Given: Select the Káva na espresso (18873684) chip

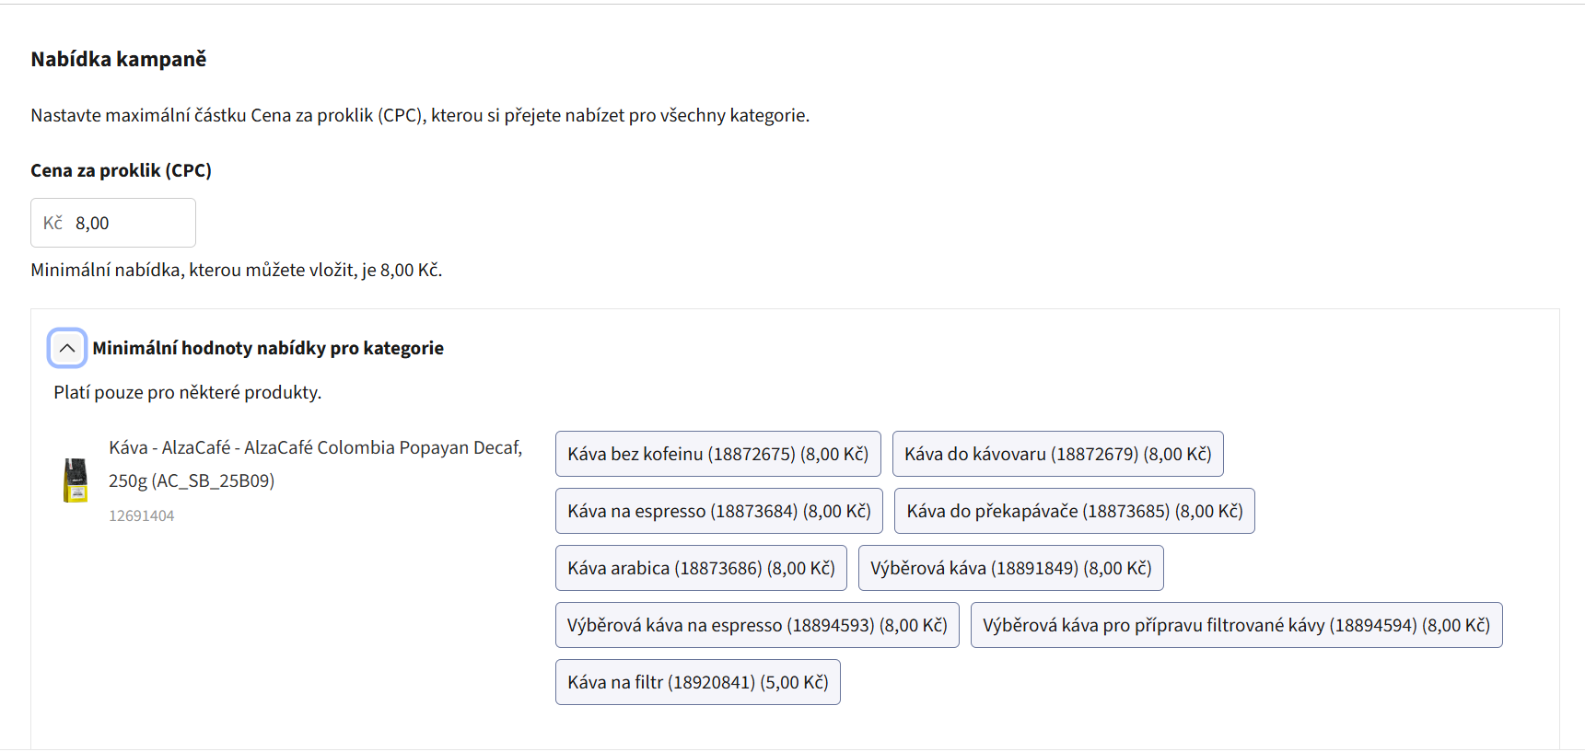Looking at the screenshot, I should (x=719, y=511).
